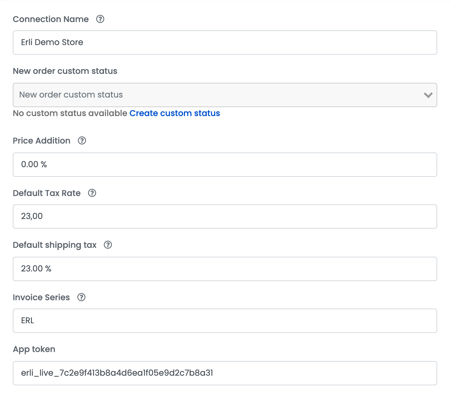Viewport: 450px width, 408px height.
Task: Show help for Default shipping tax
Action: point(108,245)
